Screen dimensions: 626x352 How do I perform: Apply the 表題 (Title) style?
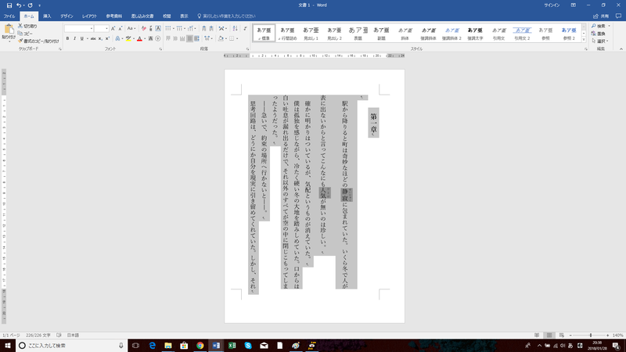[x=358, y=33]
